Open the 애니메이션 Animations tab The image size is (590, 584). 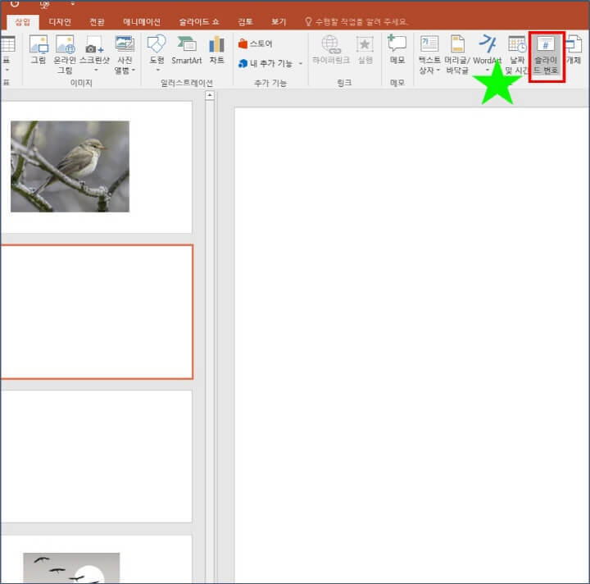click(x=142, y=22)
